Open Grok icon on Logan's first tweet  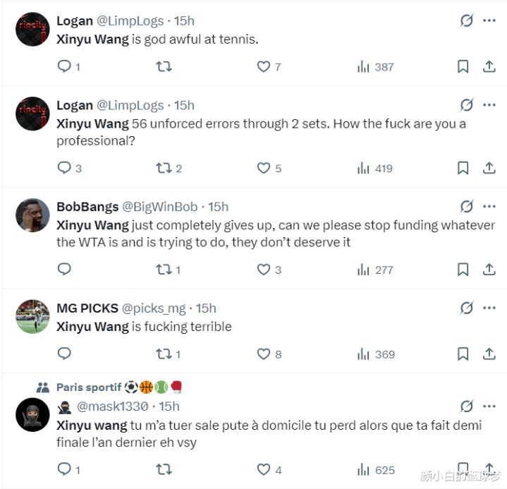click(466, 20)
